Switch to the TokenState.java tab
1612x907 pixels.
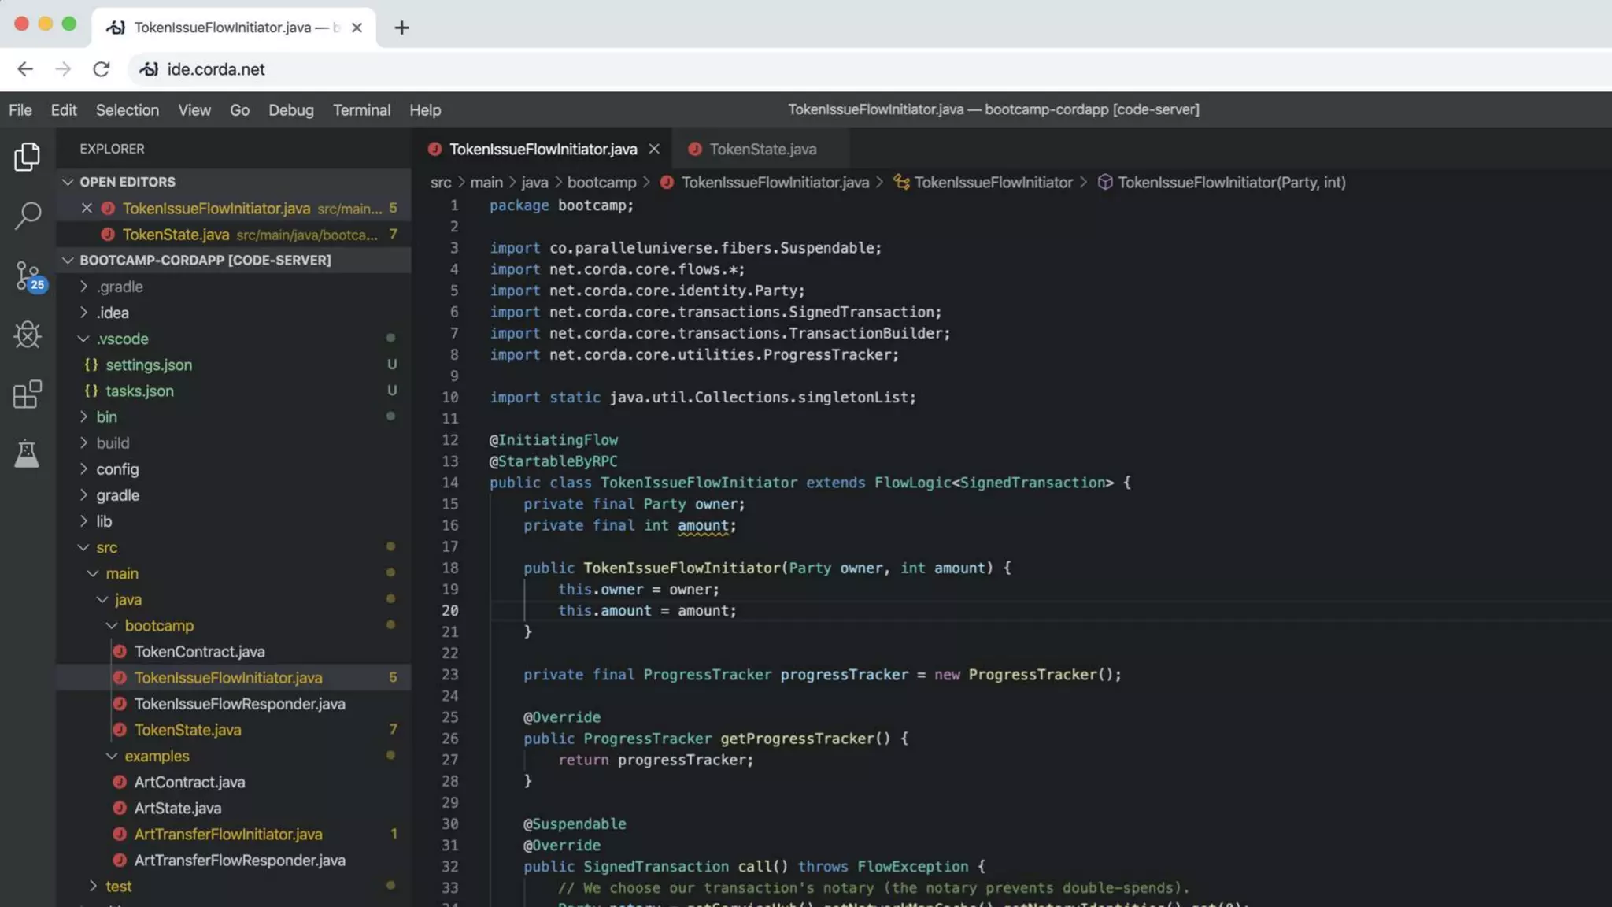[762, 149]
